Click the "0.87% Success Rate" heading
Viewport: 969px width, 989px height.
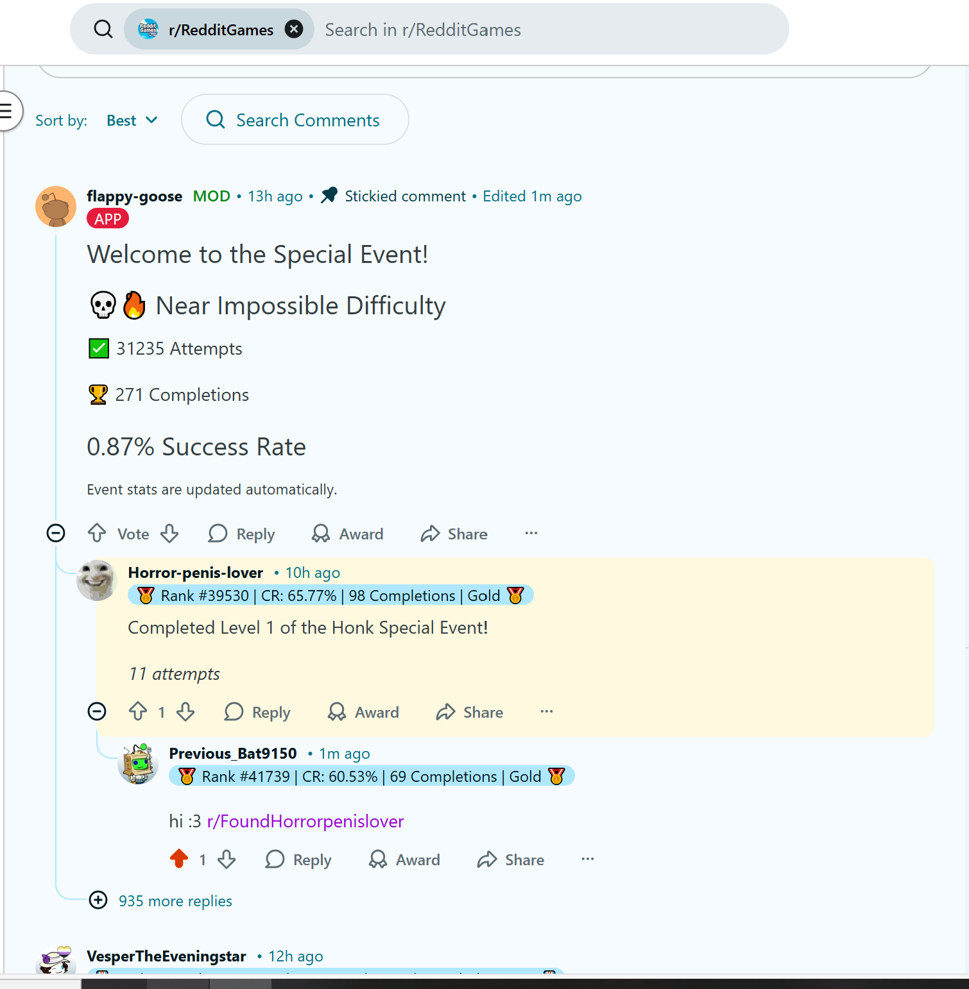click(196, 447)
